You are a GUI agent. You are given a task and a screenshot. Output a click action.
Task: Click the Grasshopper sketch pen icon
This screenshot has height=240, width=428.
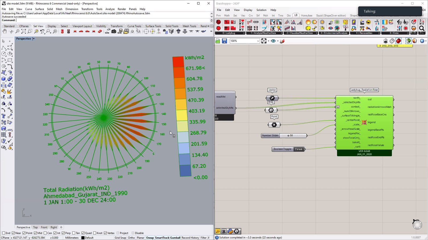[x=282, y=41]
